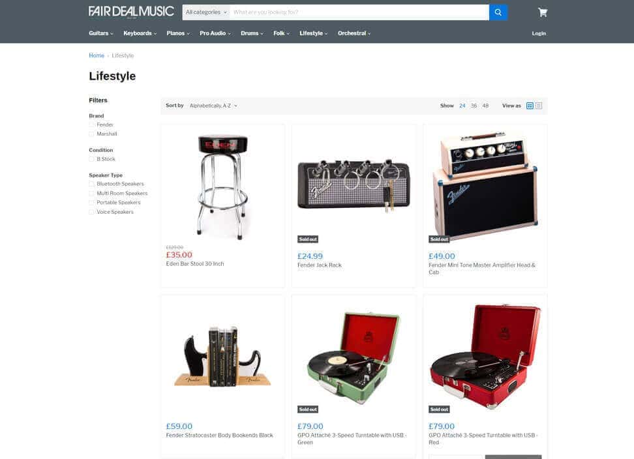Open the Eden Bar Stool product image
Image resolution: width=634 pixels, height=459 pixels.
(x=223, y=186)
